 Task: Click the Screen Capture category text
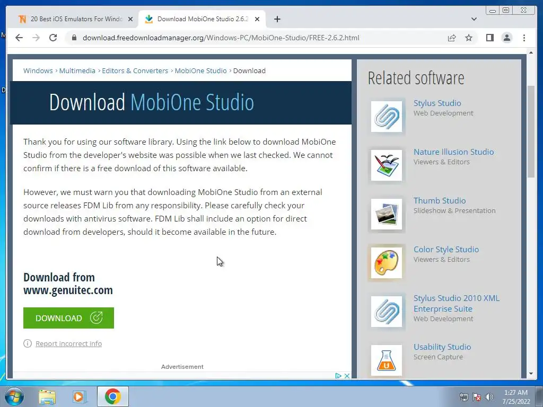(438, 357)
